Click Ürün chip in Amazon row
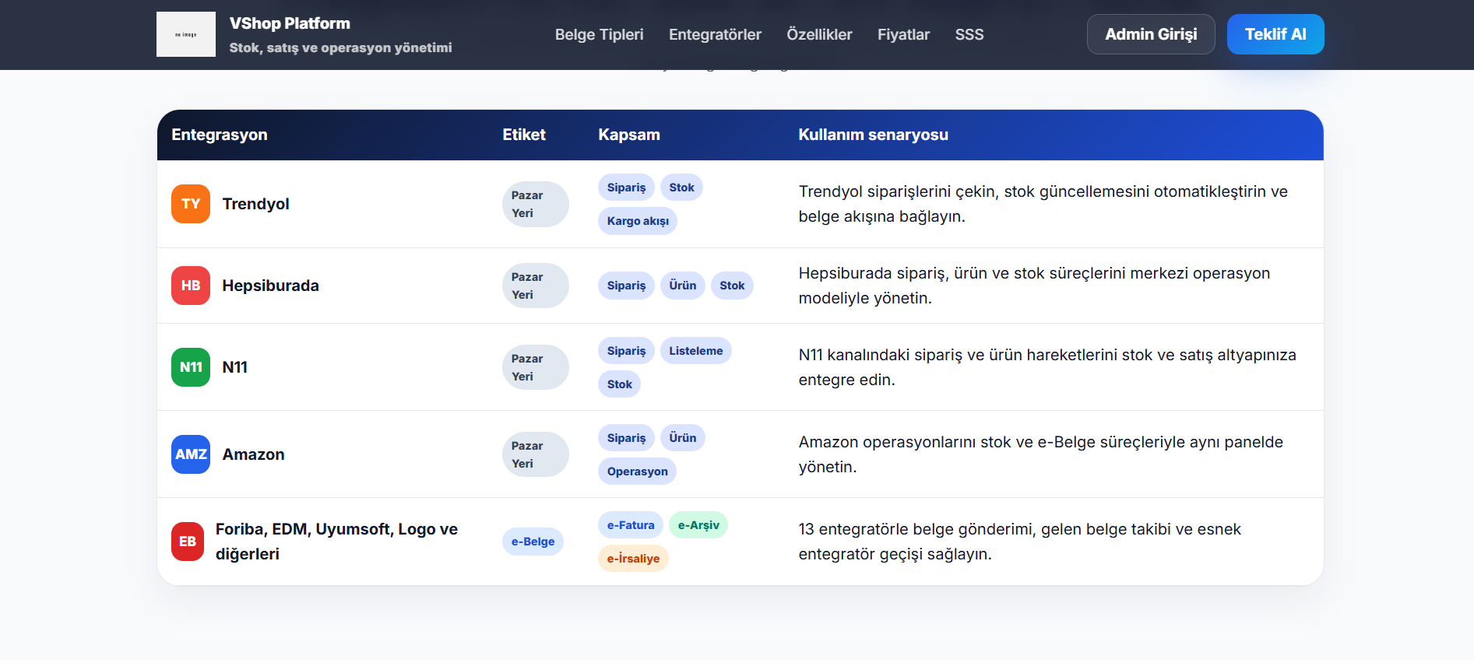This screenshot has width=1474, height=666. (x=683, y=438)
